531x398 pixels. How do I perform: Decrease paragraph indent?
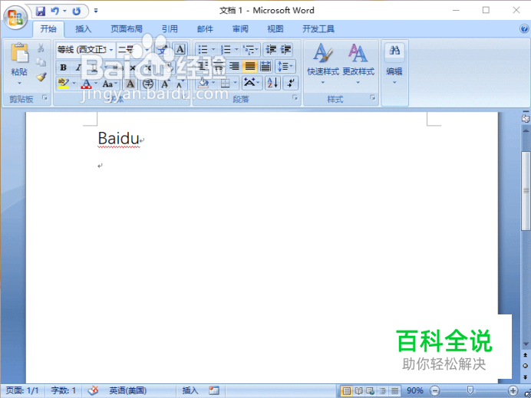pyautogui.click(x=271, y=50)
